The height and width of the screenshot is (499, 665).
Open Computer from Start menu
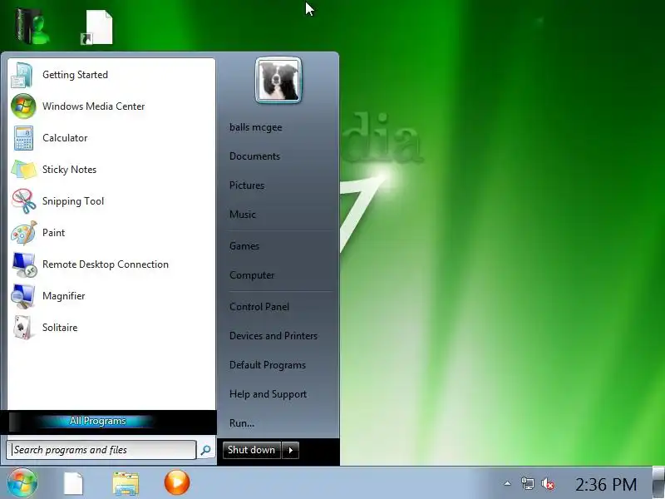(x=252, y=275)
